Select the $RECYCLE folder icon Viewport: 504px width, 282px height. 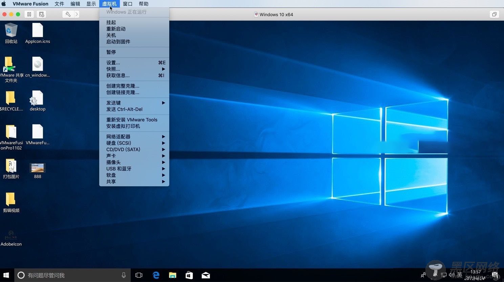(11, 101)
